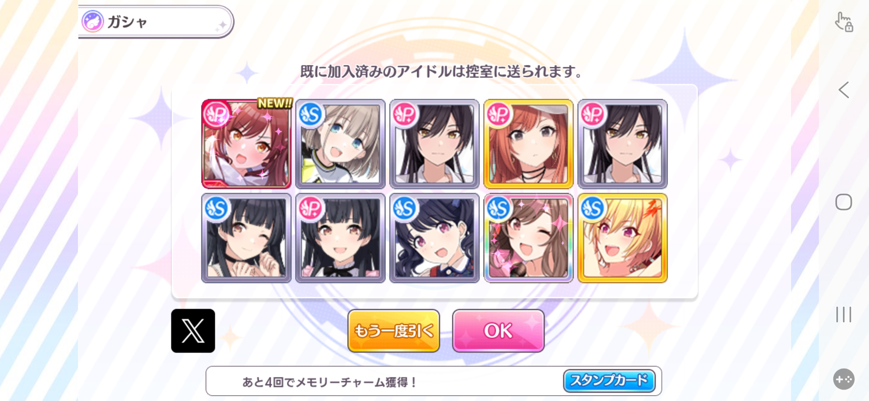
Task: Tap the Android home button
Action: click(843, 202)
